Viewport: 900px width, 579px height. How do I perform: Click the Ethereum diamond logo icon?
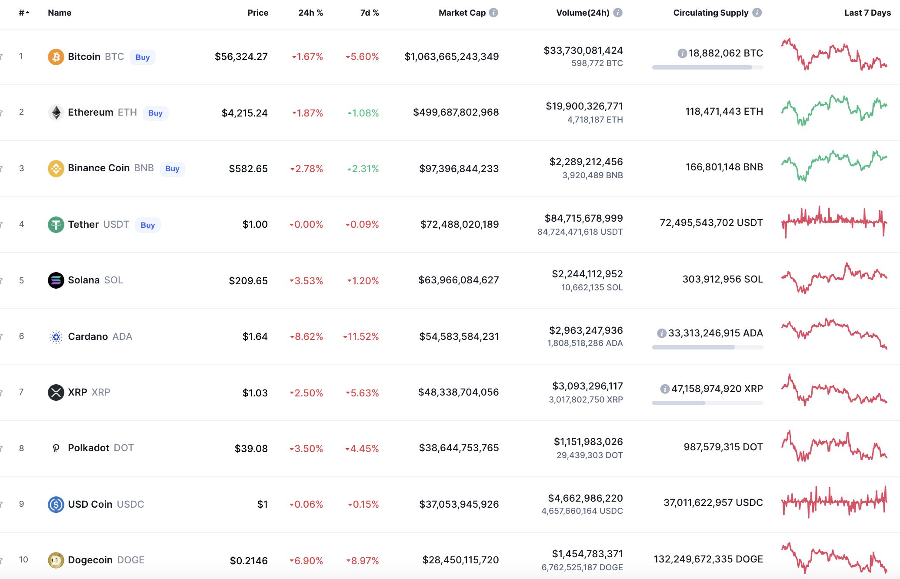56,113
